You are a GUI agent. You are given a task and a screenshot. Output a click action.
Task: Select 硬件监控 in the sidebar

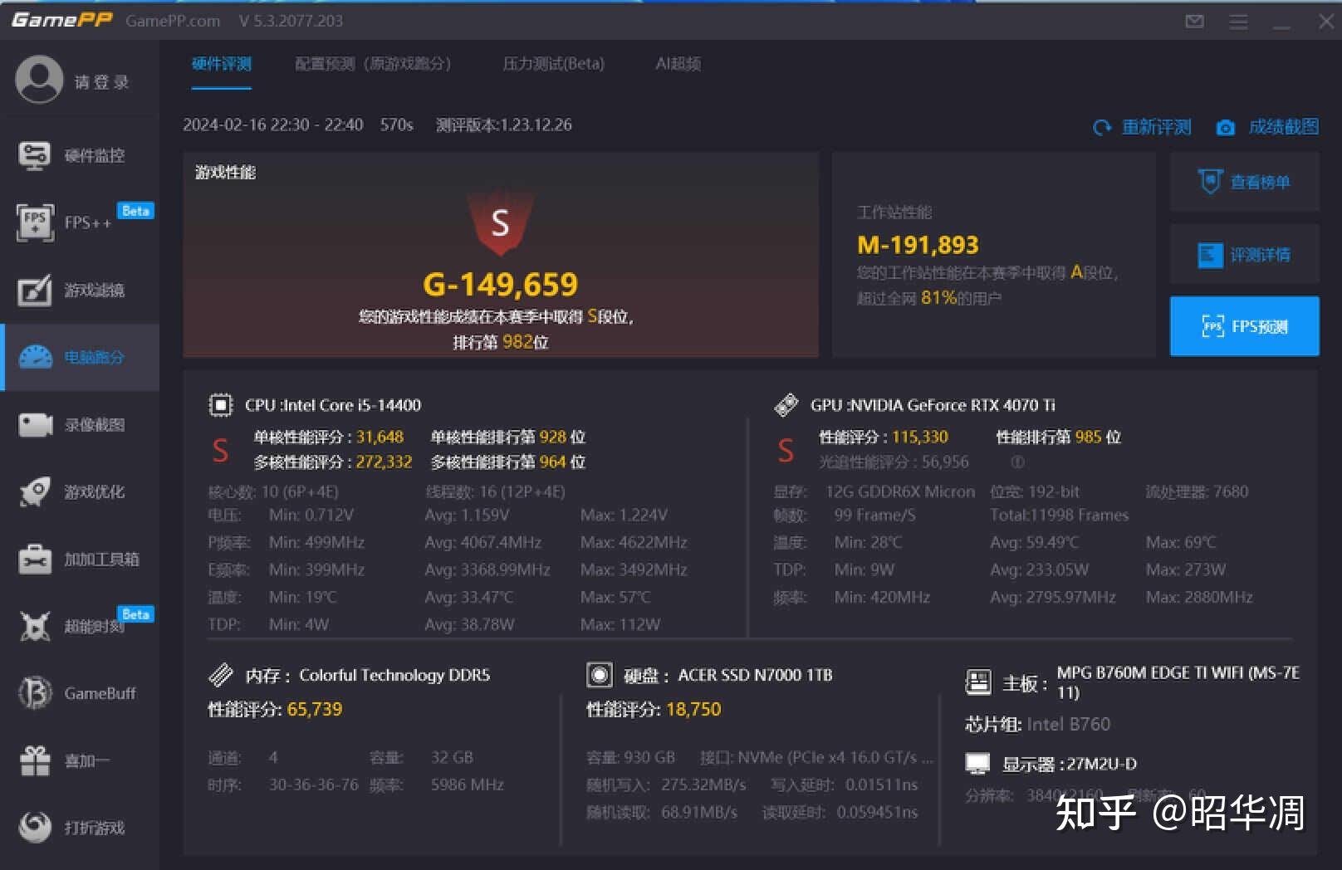(x=80, y=155)
